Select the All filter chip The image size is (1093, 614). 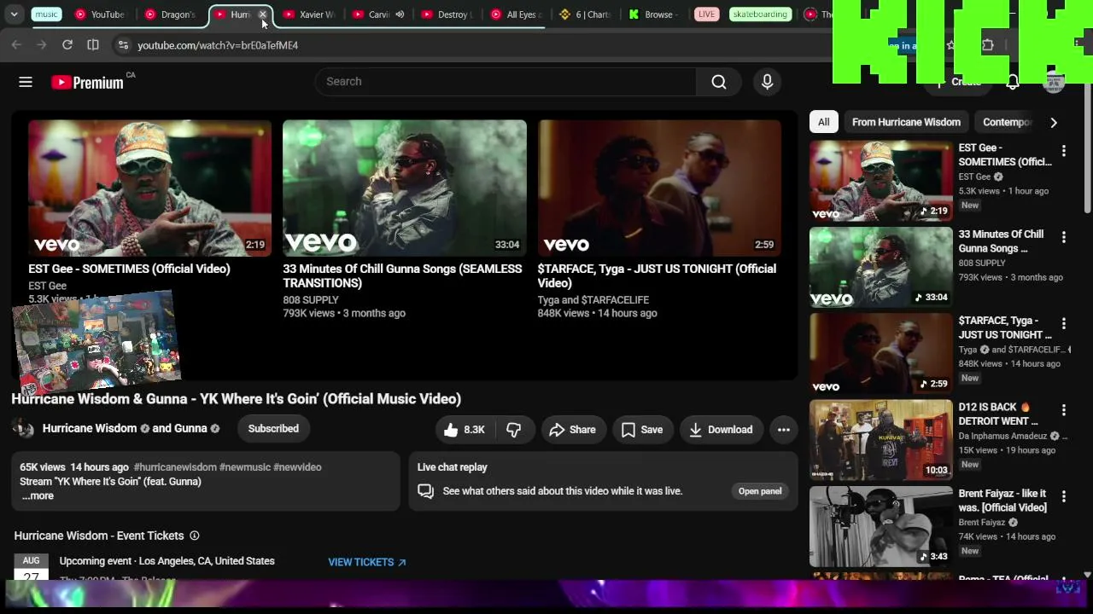[823, 122]
